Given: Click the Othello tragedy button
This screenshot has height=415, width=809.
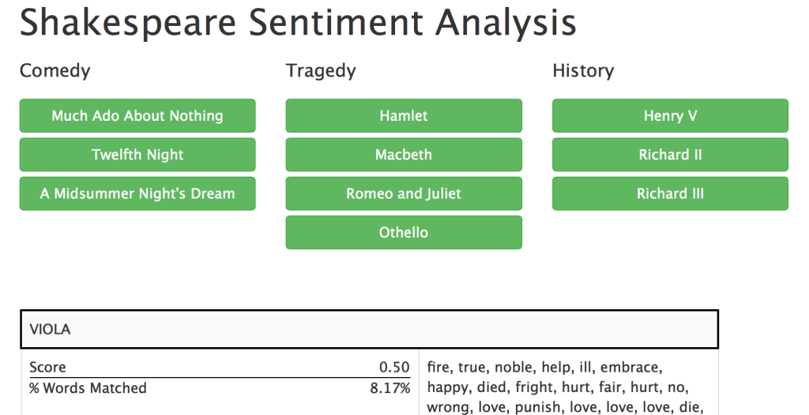Looking at the screenshot, I should 404,233.
